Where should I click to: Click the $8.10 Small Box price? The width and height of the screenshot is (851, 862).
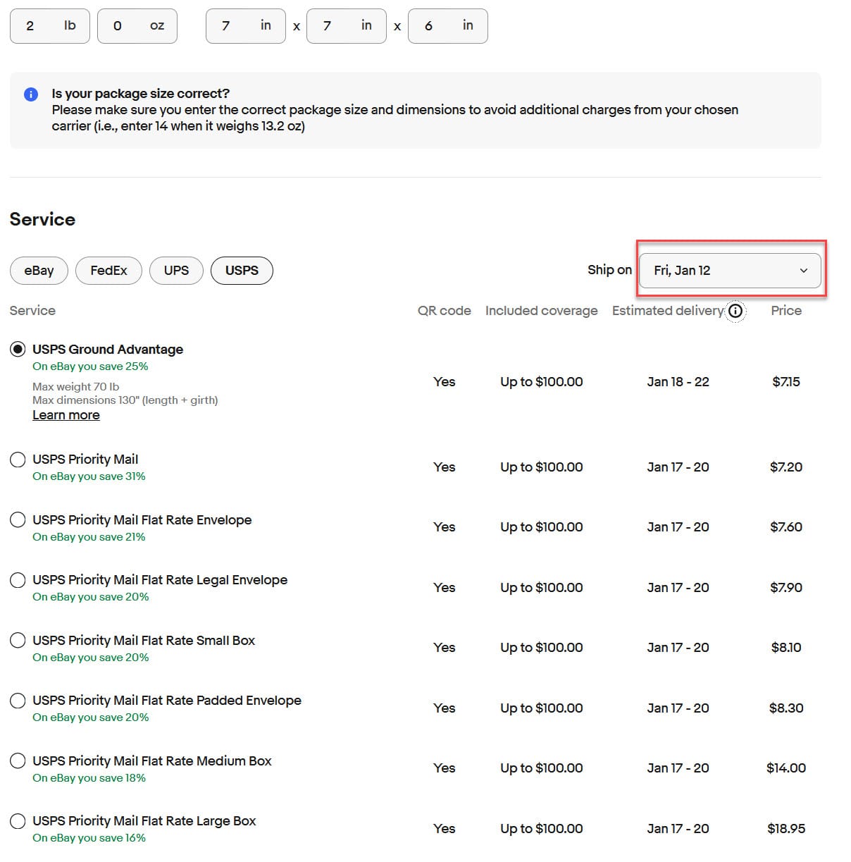[x=786, y=648]
